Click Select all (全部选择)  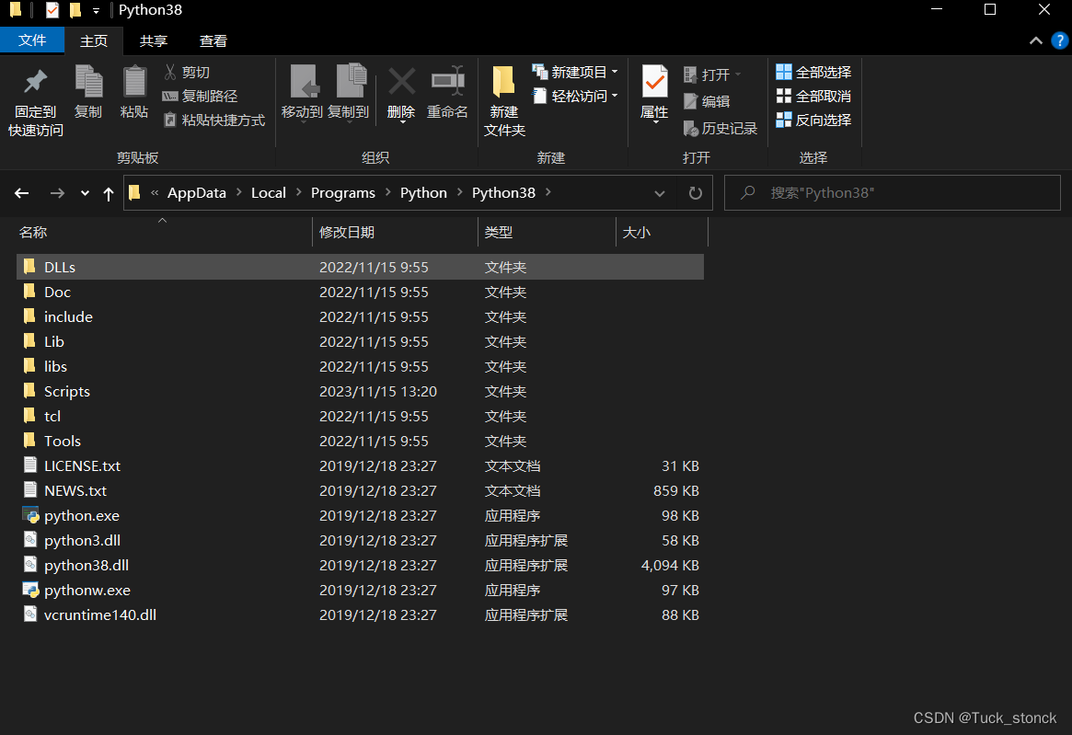[x=813, y=72]
